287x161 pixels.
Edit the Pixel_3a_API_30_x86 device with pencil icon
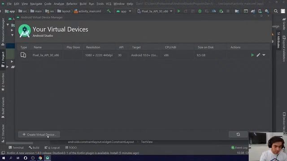tap(258, 55)
